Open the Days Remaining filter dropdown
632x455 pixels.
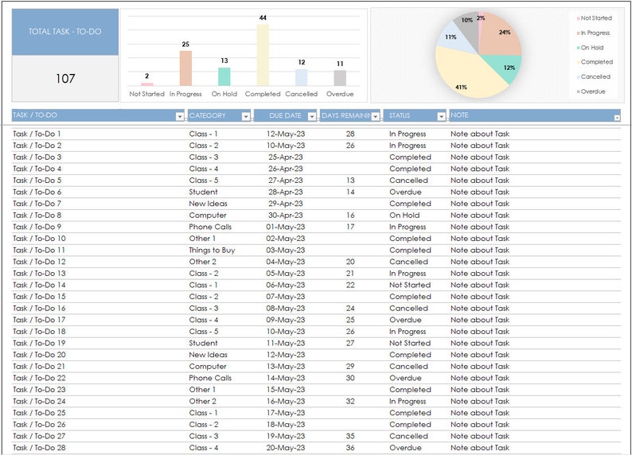(375, 116)
